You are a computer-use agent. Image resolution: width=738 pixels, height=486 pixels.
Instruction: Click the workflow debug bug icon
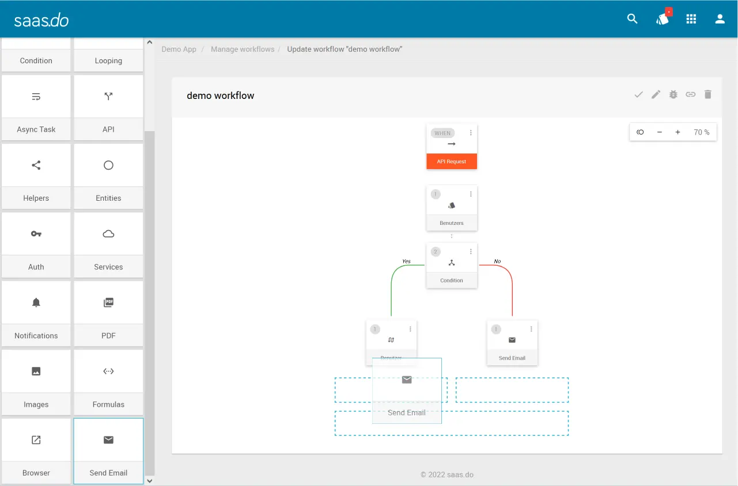coord(673,94)
